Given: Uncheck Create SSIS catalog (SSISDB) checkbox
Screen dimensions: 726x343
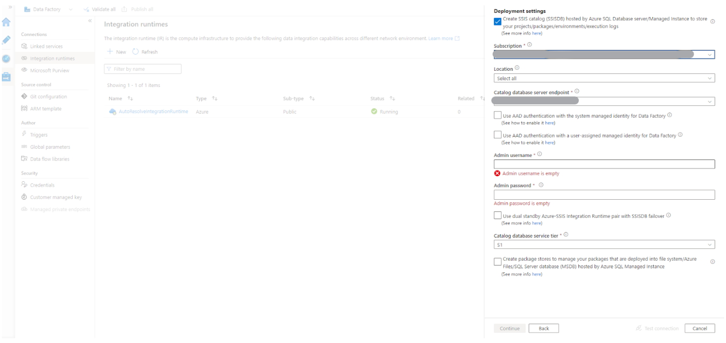Looking at the screenshot, I should pyautogui.click(x=497, y=22).
